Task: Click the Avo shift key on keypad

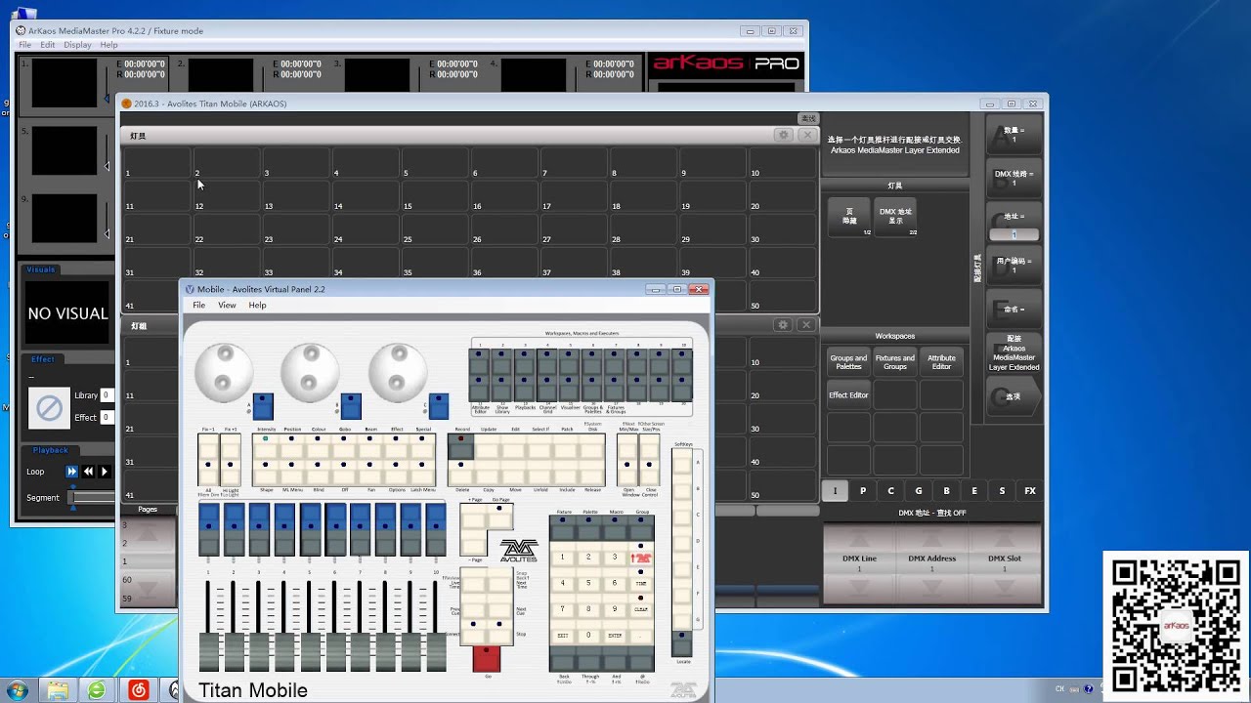Action: pyautogui.click(x=640, y=556)
